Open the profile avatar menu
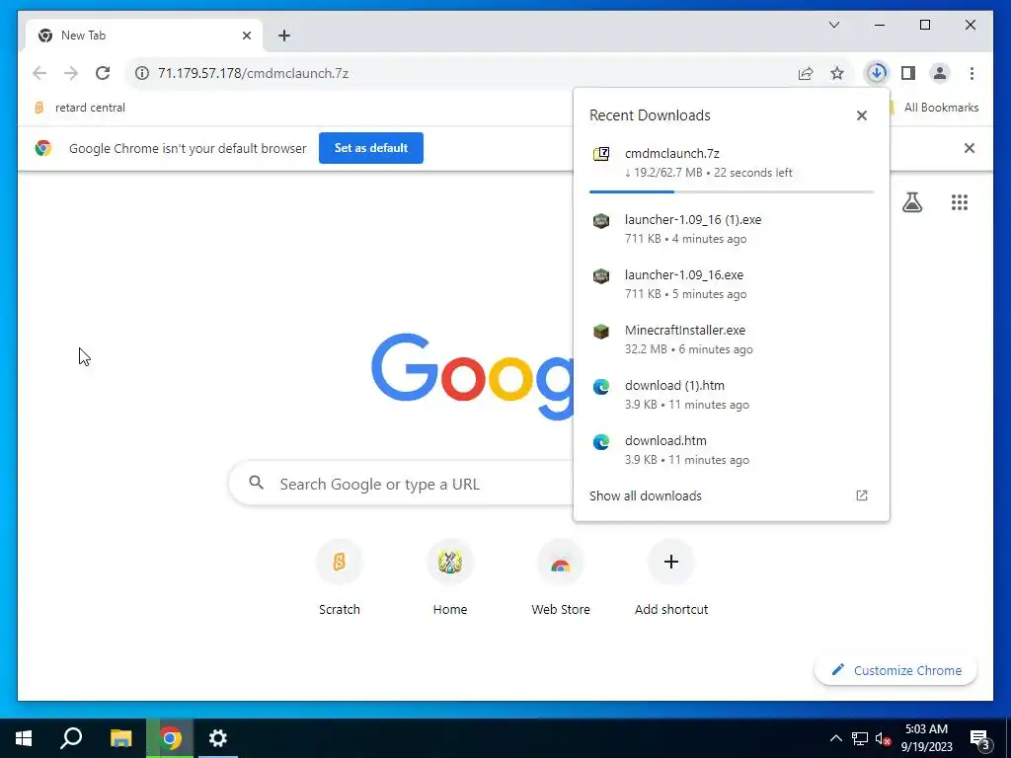The image size is (1011, 758). (940, 73)
